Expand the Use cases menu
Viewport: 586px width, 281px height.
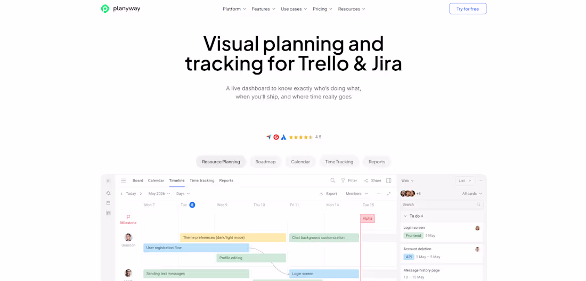[x=294, y=9]
